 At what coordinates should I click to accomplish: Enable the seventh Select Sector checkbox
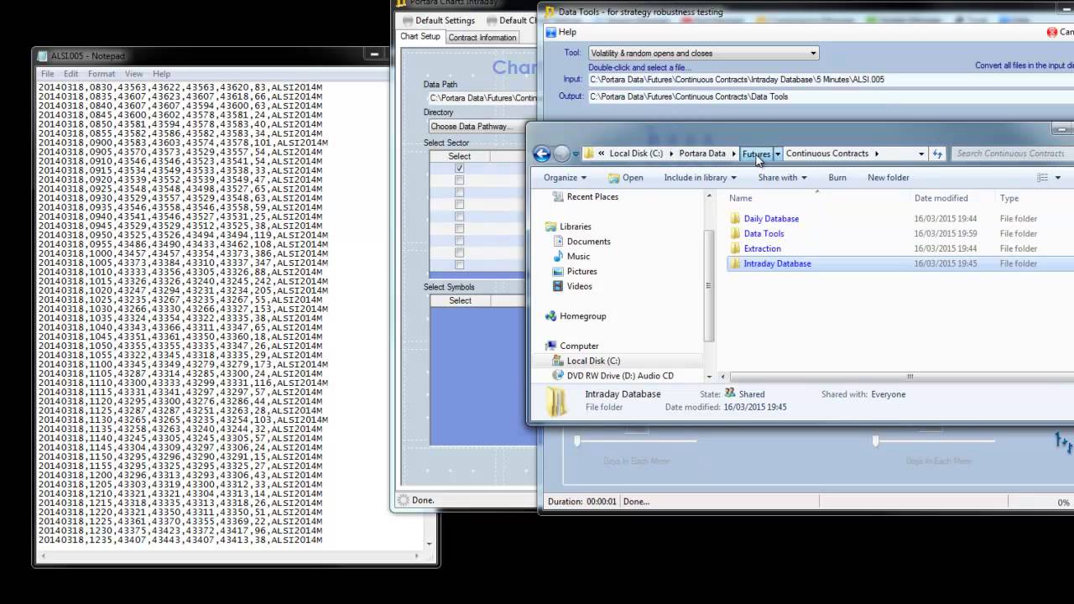(x=459, y=241)
